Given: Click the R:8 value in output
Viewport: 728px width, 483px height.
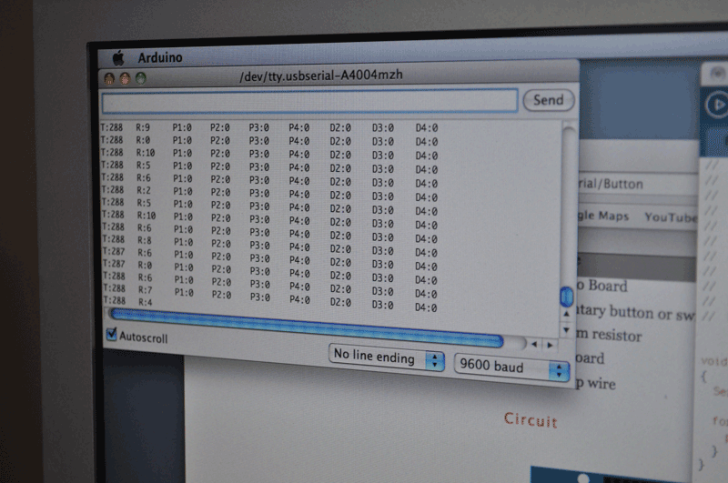Looking at the screenshot, I should [x=145, y=240].
